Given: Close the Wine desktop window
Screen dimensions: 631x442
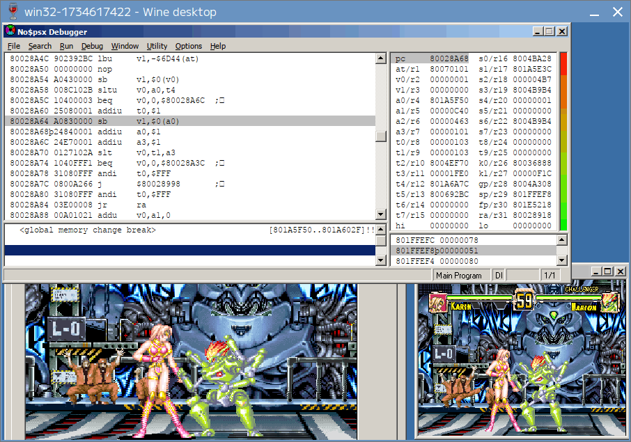Looking at the screenshot, I should pos(618,12).
